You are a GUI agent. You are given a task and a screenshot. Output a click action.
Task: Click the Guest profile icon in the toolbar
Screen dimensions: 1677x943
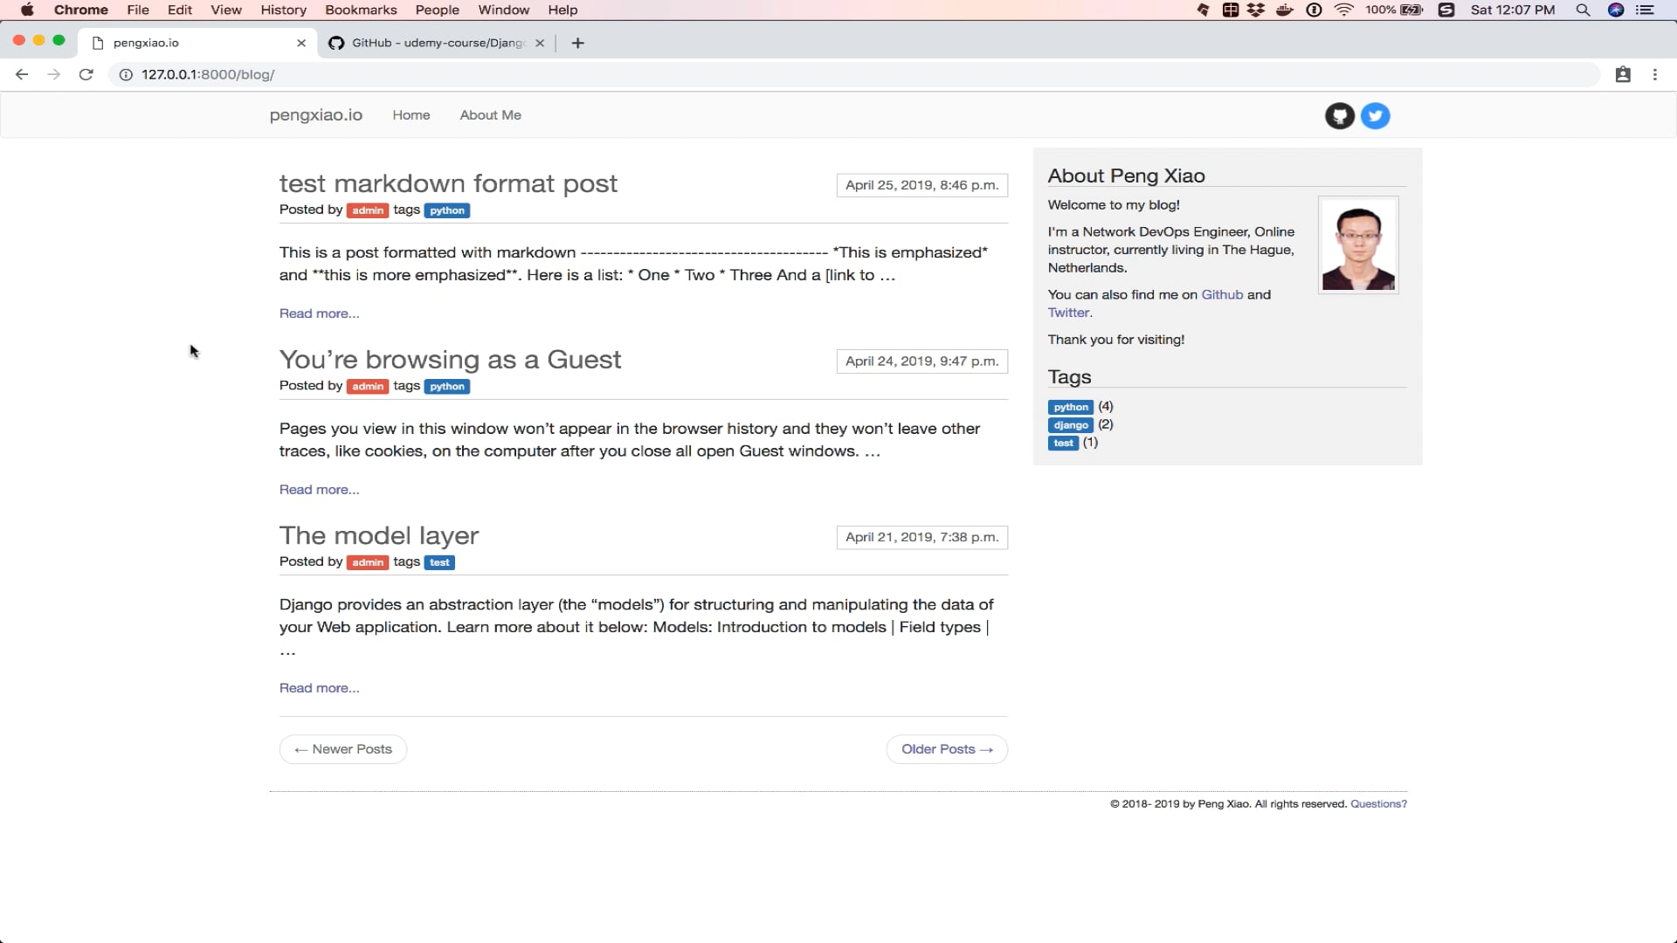(1622, 74)
